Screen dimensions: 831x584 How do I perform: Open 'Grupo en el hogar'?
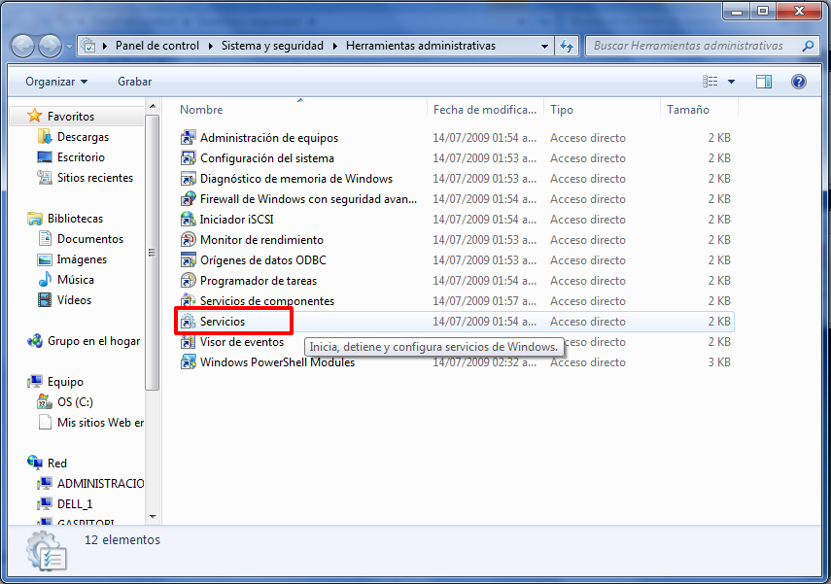click(94, 341)
